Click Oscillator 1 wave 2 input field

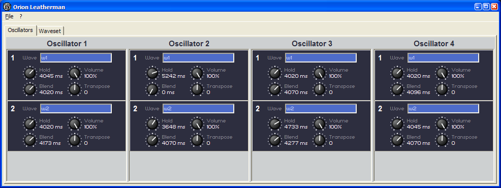pos(76,108)
